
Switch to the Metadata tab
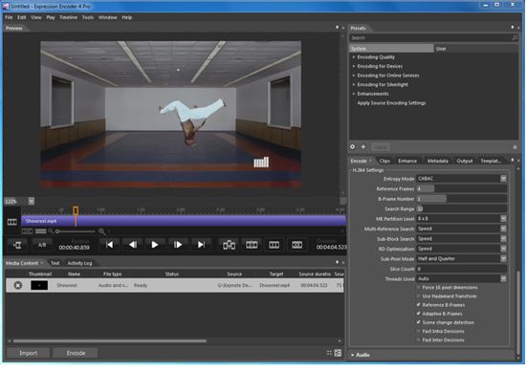pos(437,161)
